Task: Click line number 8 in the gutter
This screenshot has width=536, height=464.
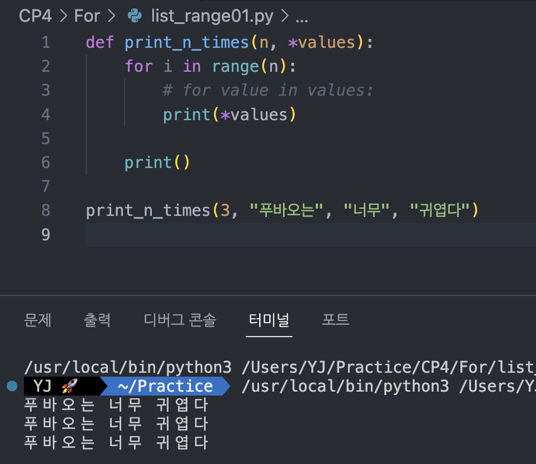Action: coord(46,210)
